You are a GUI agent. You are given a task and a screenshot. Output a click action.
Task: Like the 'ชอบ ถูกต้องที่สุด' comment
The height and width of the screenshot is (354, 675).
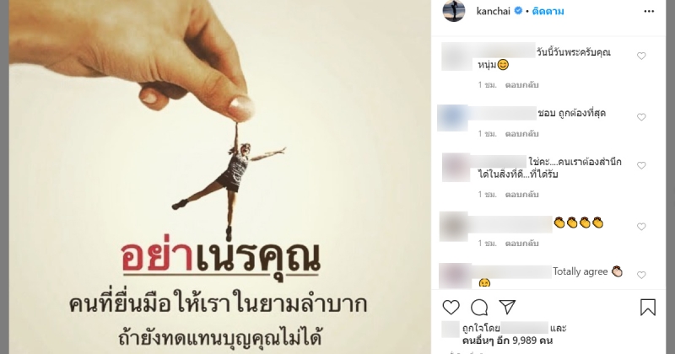[641, 117]
